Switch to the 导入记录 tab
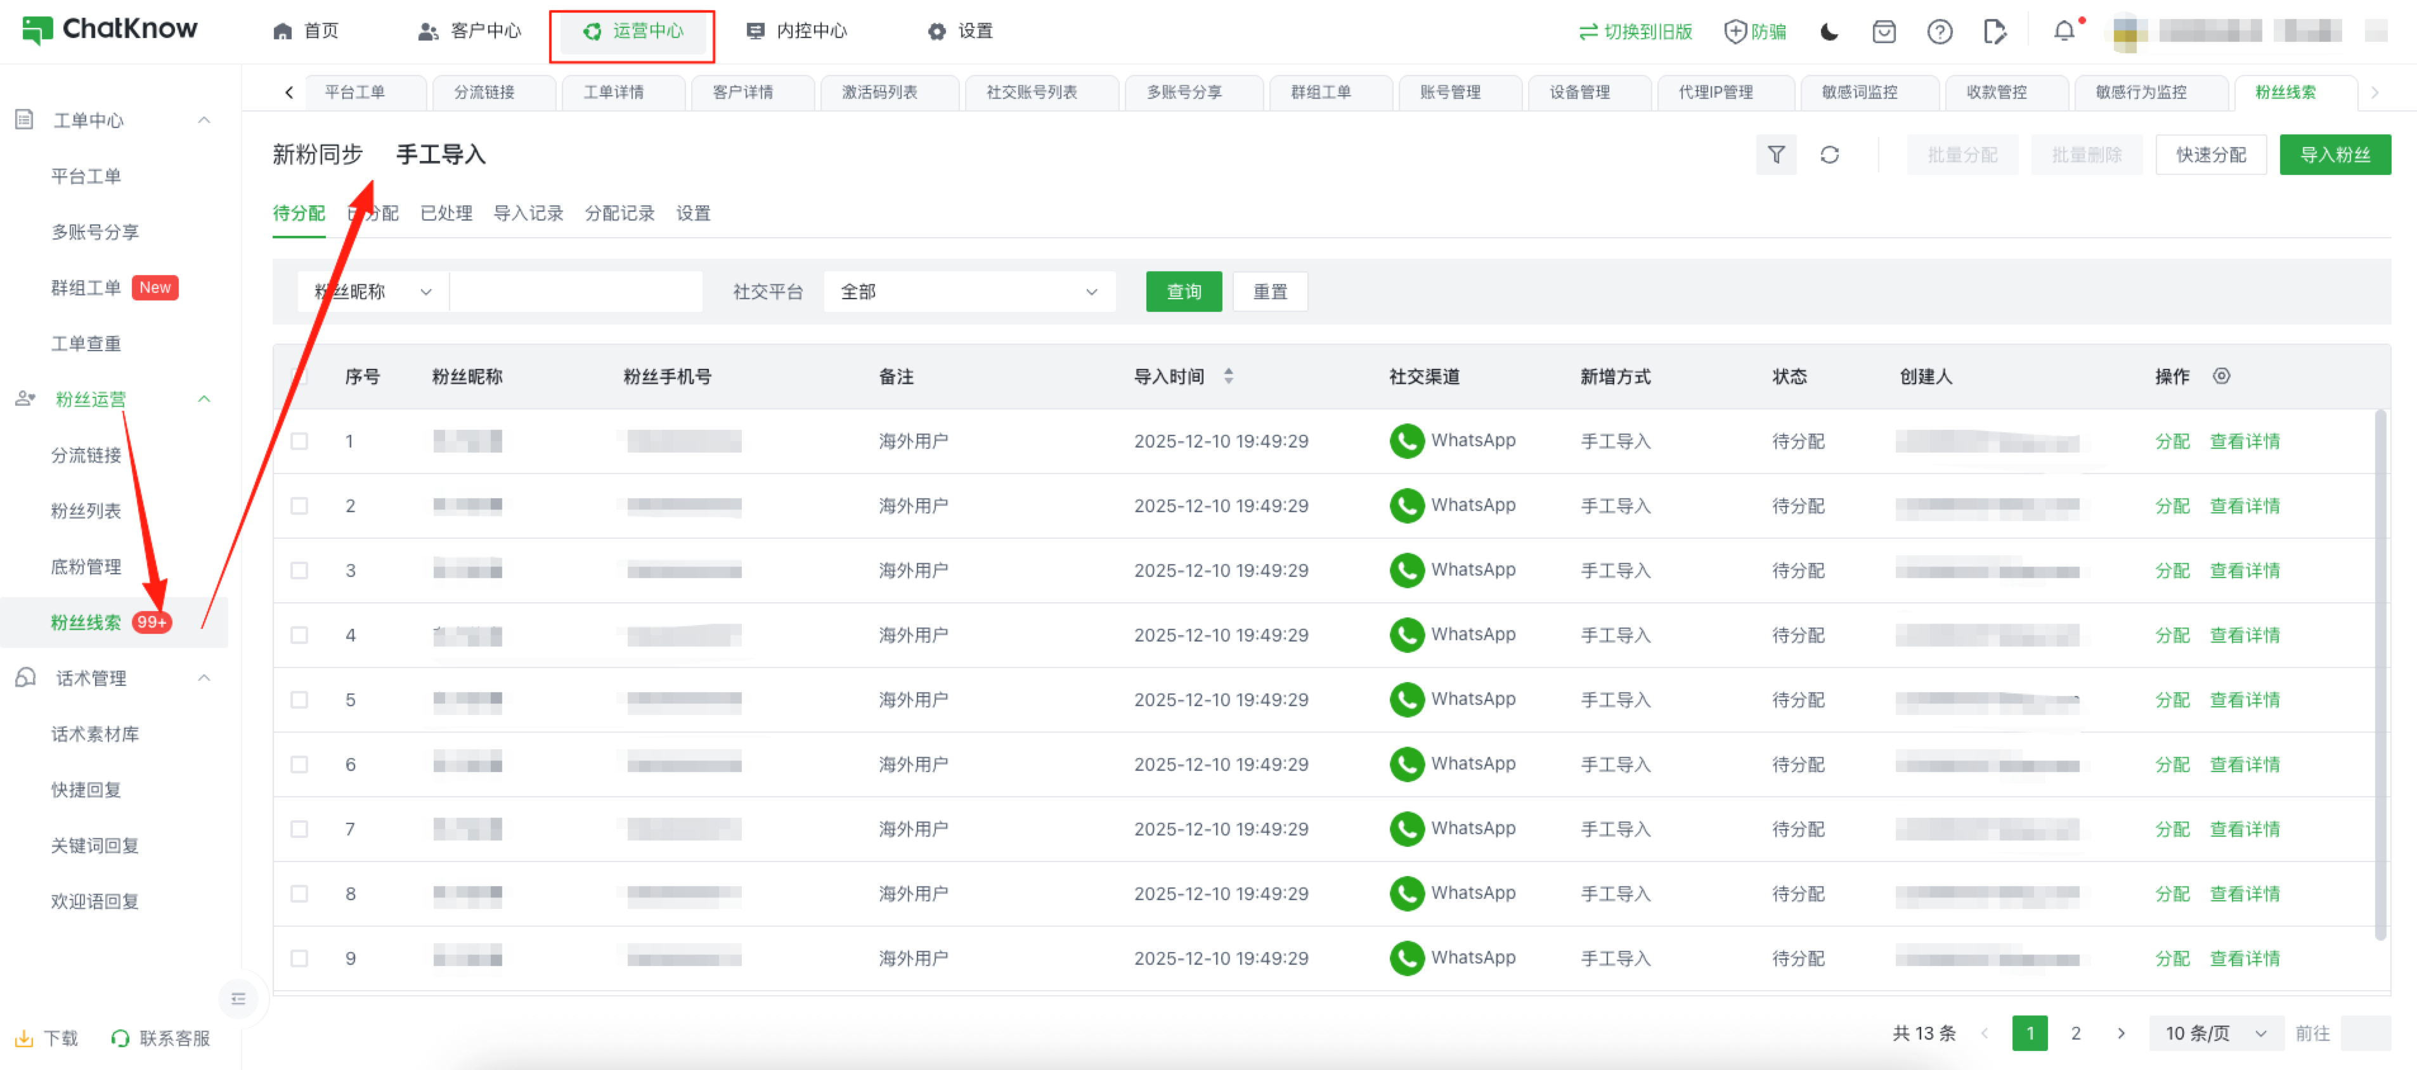The height and width of the screenshot is (1070, 2417). click(x=528, y=214)
